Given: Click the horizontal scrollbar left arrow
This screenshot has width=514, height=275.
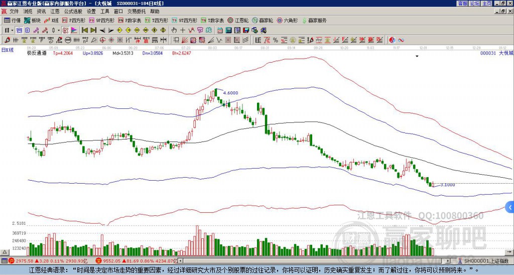Looking at the screenshot, I should 180,261.
